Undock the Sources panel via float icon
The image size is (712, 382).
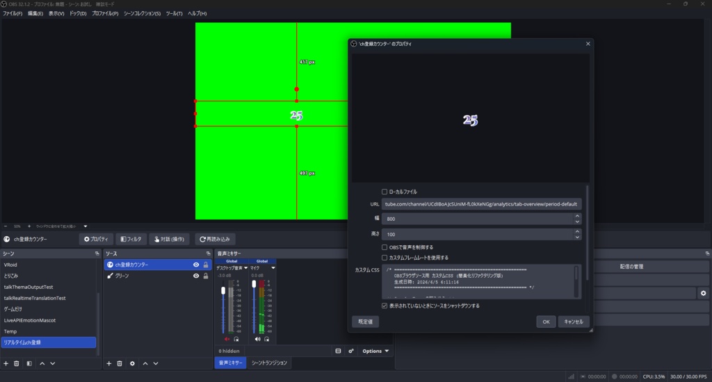[x=209, y=254]
